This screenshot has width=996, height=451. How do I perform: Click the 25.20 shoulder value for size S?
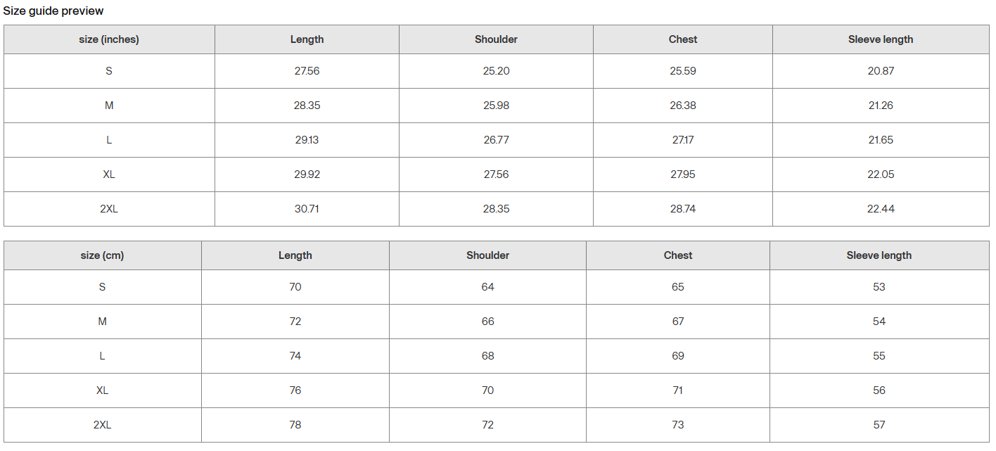496,71
